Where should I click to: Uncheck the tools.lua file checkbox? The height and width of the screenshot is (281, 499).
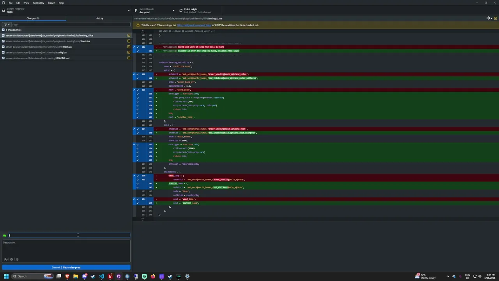(x=3, y=41)
